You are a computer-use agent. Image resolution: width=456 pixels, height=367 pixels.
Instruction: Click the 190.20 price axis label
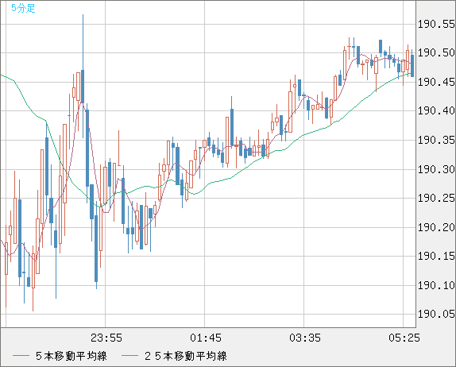coord(436,227)
